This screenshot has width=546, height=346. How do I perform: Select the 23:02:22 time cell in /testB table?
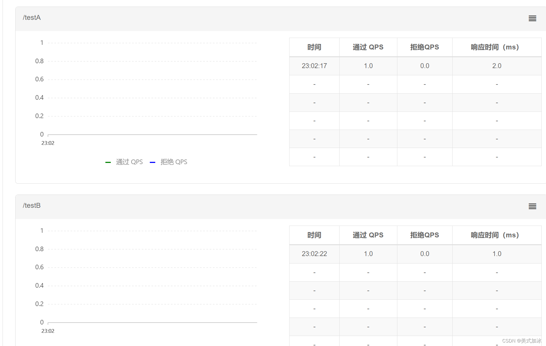point(314,254)
